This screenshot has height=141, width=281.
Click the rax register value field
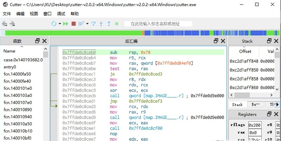[x=255, y=133]
